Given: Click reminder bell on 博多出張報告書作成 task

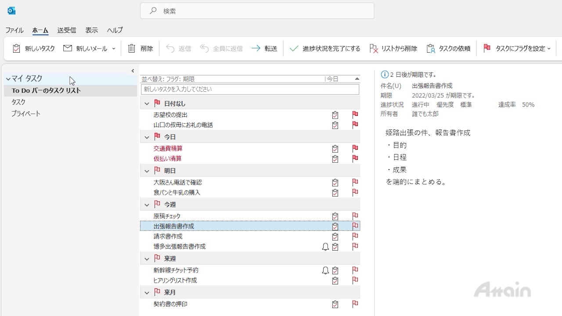Looking at the screenshot, I should coord(325,247).
